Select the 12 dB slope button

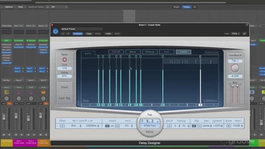click(117, 126)
